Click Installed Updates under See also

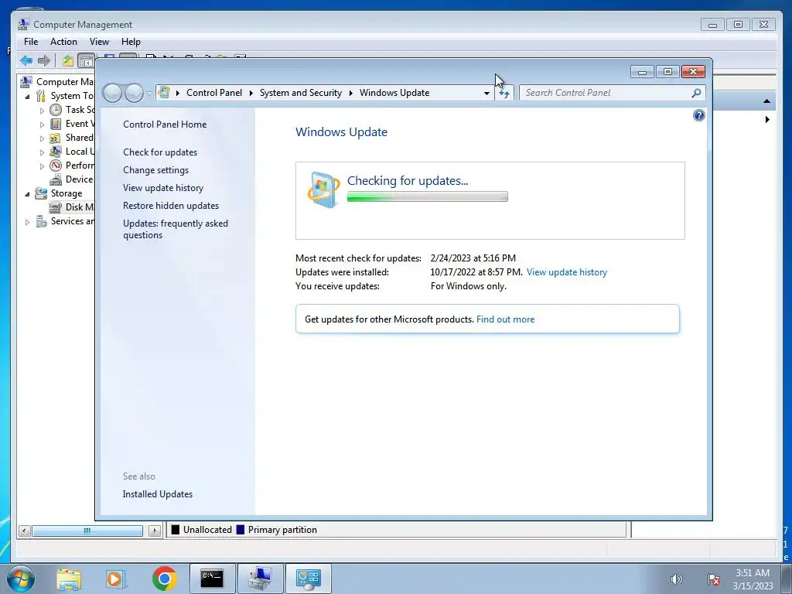(157, 494)
